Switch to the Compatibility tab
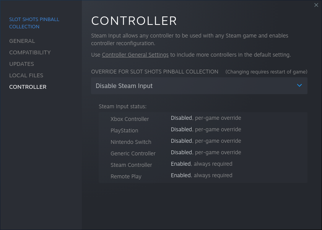The height and width of the screenshot is (230, 322). click(x=30, y=52)
